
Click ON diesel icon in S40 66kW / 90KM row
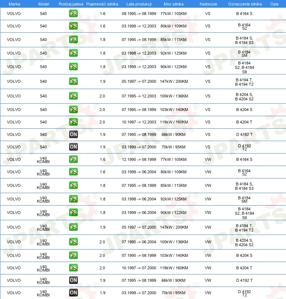[74, 134]
